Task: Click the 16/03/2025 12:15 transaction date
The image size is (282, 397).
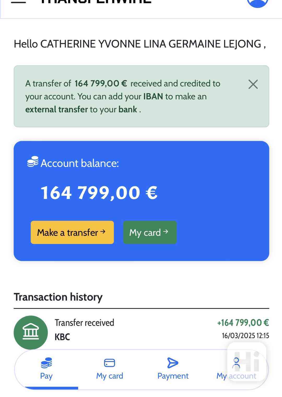Action: [245, 336]
